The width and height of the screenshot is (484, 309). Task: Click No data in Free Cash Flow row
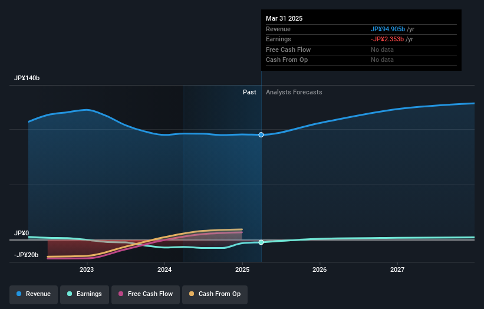click(382, 50)
